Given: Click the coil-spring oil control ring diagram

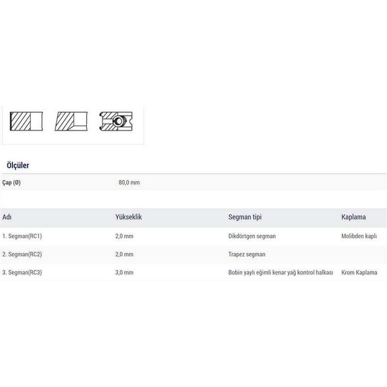Looking at the screenshot, I should point(116,121).
